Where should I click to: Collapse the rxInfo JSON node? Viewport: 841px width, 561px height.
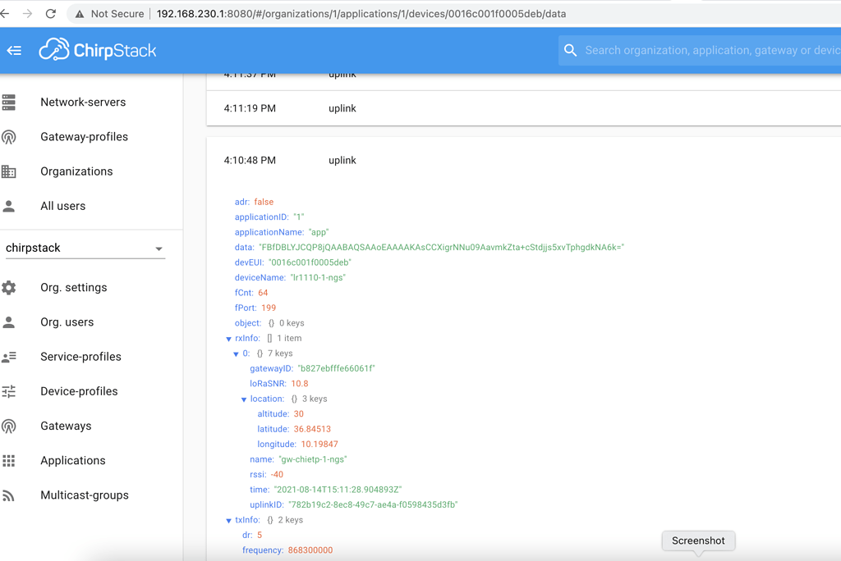[229, 339]
